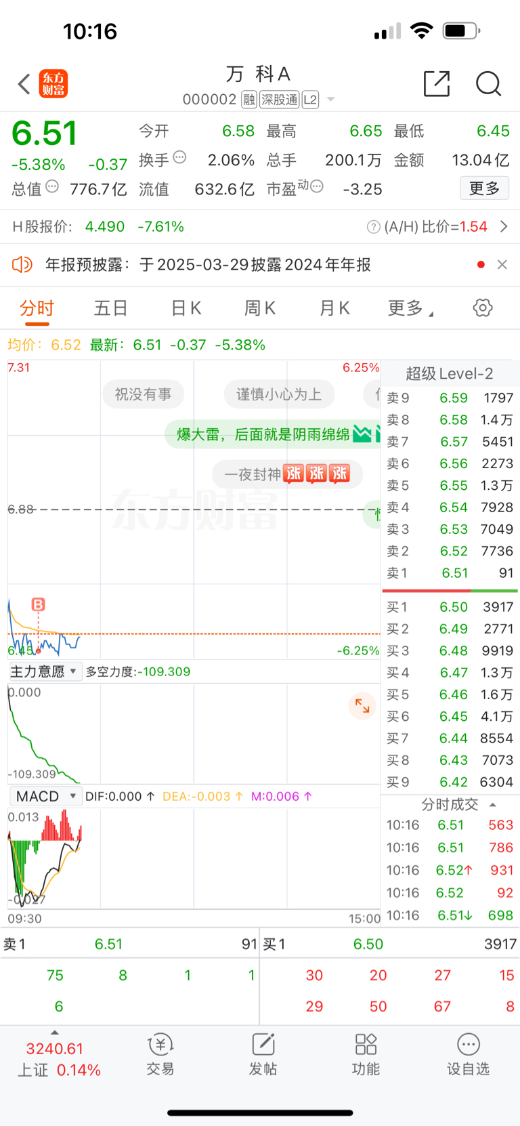
Task: Tap the sell queue order 75
Action: (x=55, y=975)
